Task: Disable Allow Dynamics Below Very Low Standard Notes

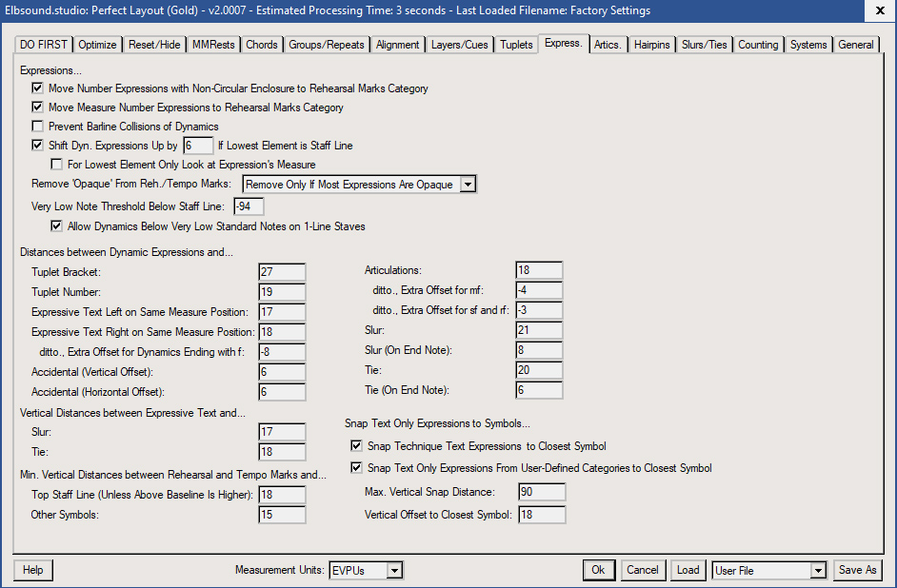Action: (x=57, y=226)
